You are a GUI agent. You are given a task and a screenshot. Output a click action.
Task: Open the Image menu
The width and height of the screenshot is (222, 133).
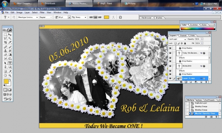click(19, 13)
